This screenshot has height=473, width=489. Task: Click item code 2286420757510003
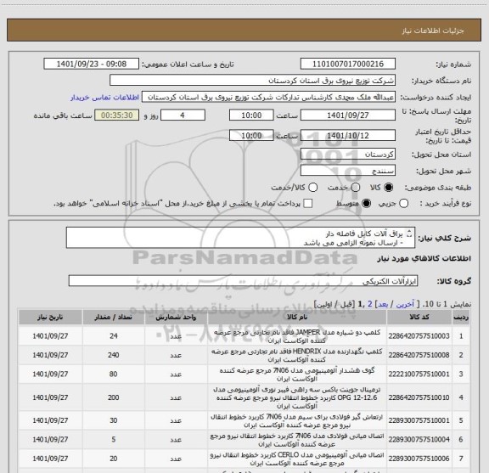click(419, 336)
